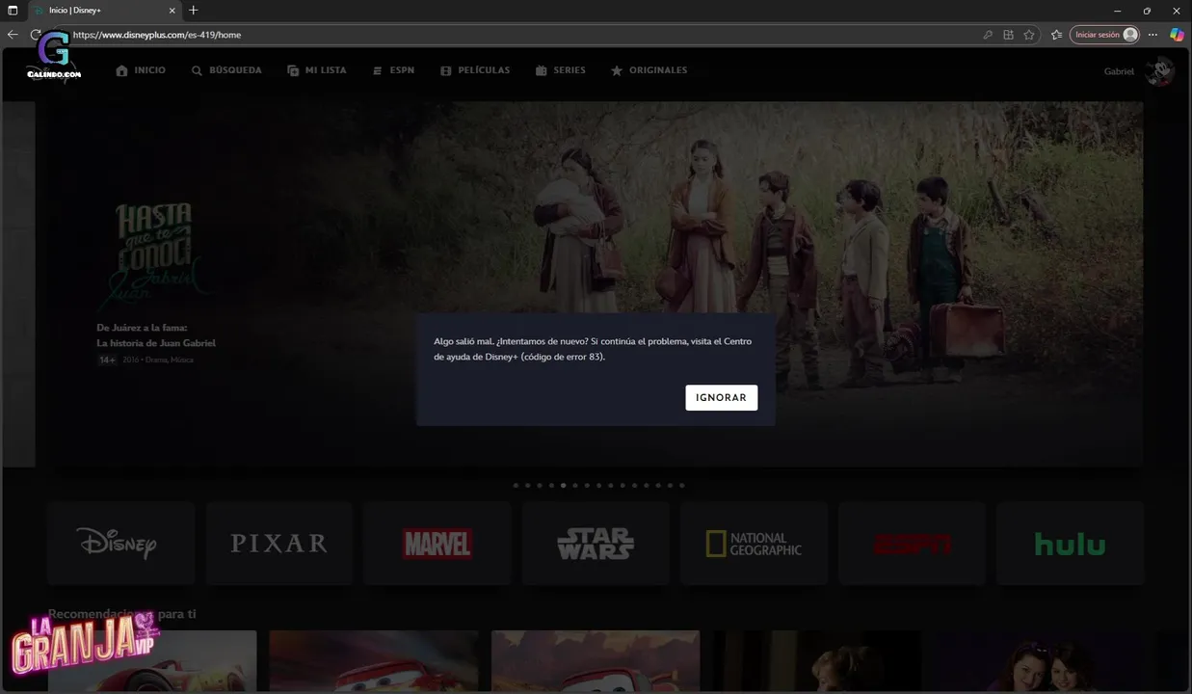
Task: Go to MI LISTA
Action: tap(317, 70)
